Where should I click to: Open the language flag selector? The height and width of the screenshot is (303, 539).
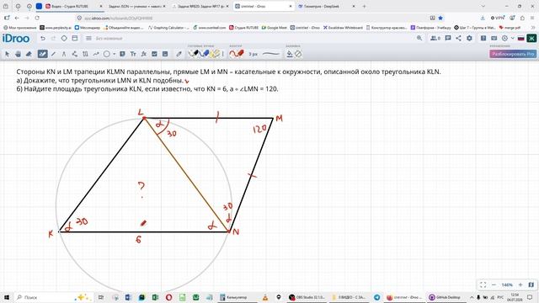pyautogui.click(x=520, y=38)
